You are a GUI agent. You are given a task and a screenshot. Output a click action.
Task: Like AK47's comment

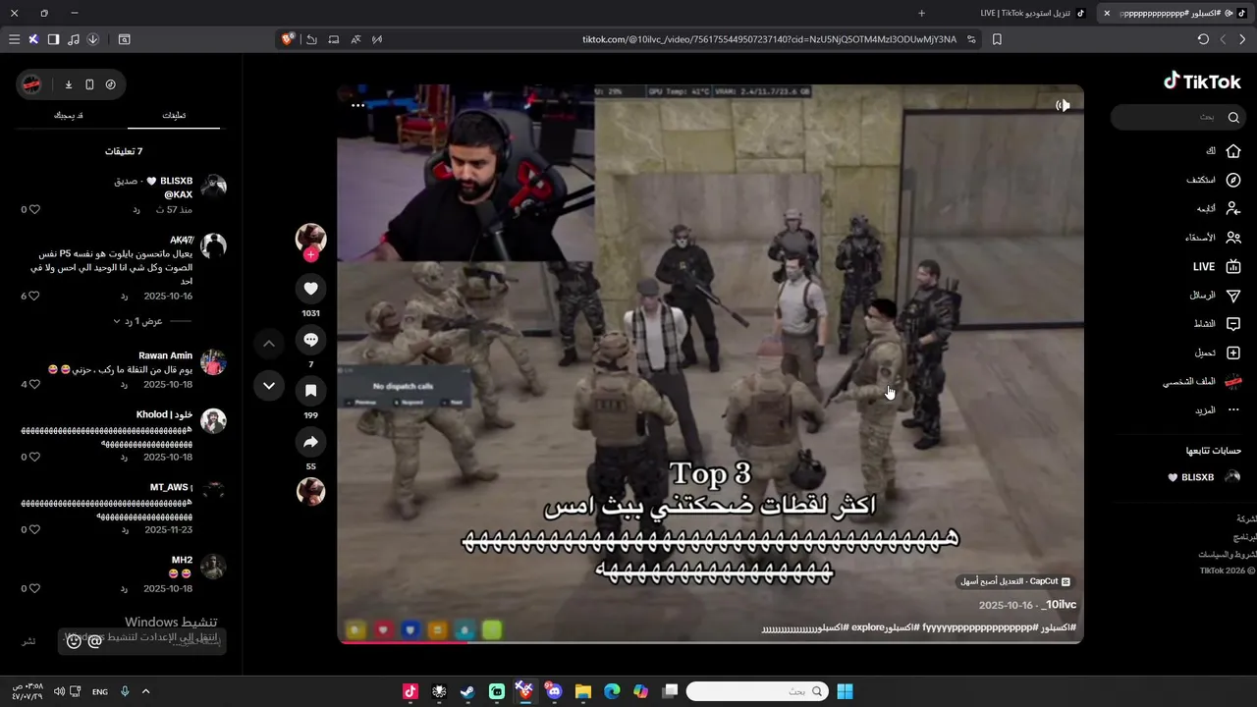[x=34, y=296]
